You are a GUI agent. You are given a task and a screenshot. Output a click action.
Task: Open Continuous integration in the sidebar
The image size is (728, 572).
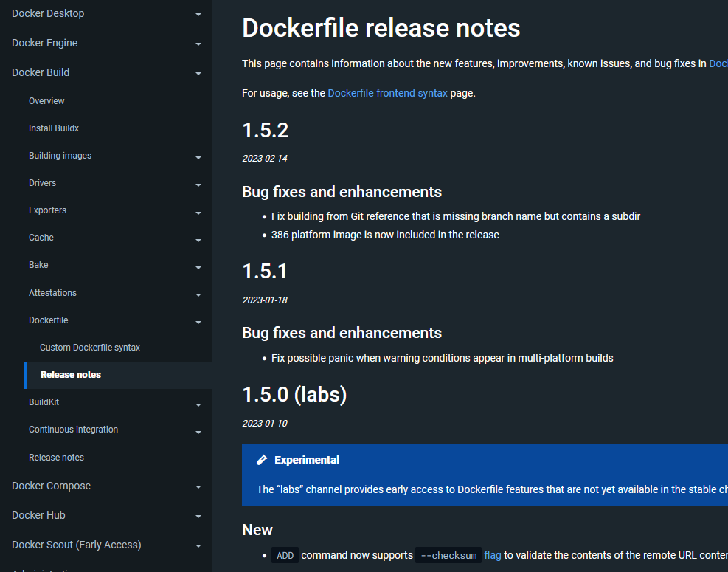(73, 430)
